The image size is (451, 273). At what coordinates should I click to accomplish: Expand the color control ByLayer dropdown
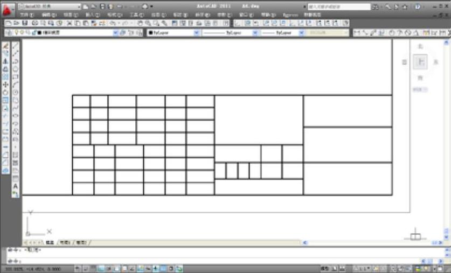coord(197,33)
